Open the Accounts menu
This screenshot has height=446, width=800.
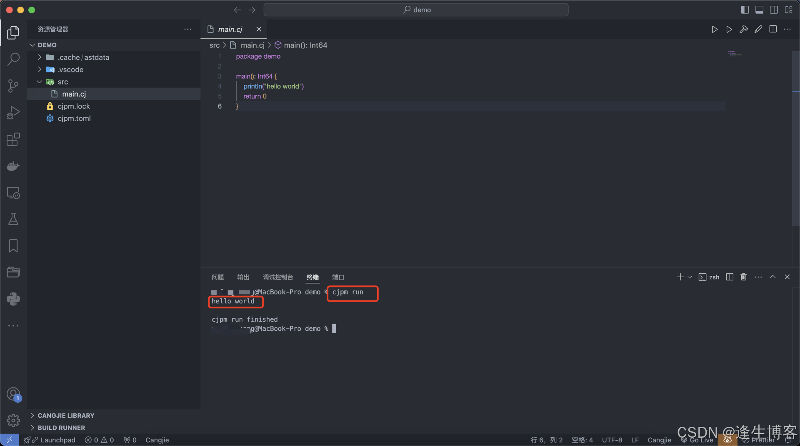tap(13, 394)
